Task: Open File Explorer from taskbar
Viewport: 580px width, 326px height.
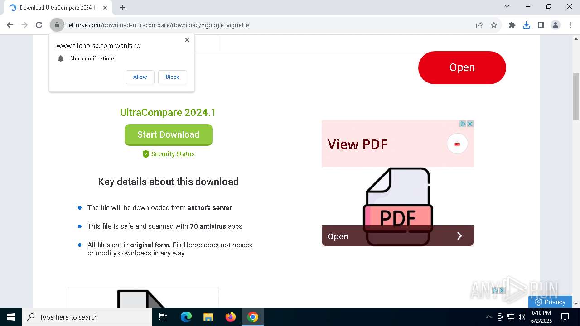Action: pyautogui.click(x=208, y=317)
